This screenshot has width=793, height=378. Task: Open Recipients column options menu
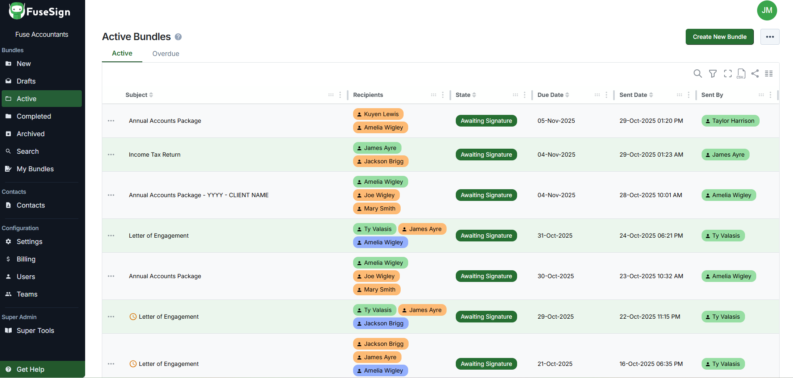tap(443, 95)
